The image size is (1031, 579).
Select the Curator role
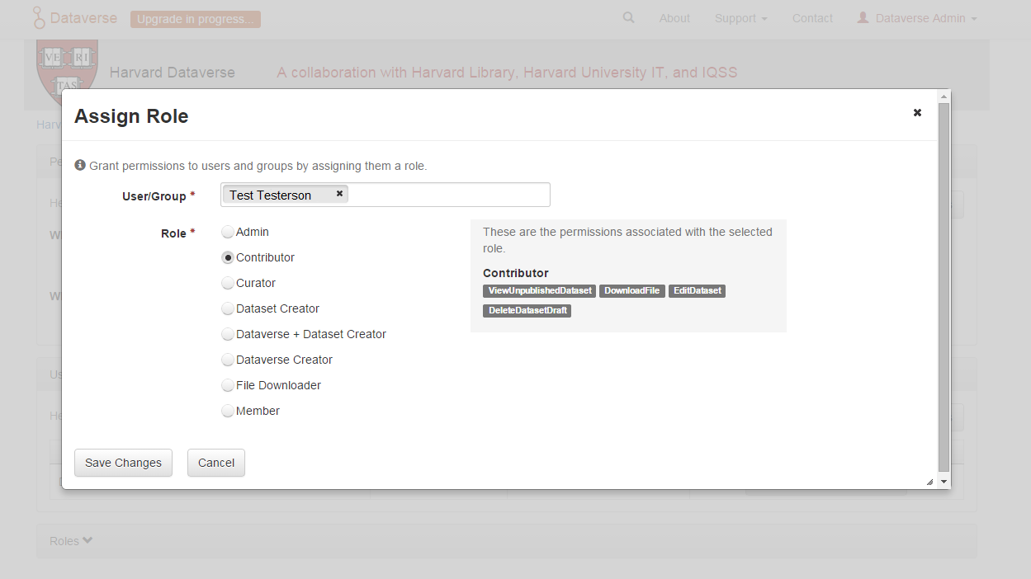click(x=228, y=283)
